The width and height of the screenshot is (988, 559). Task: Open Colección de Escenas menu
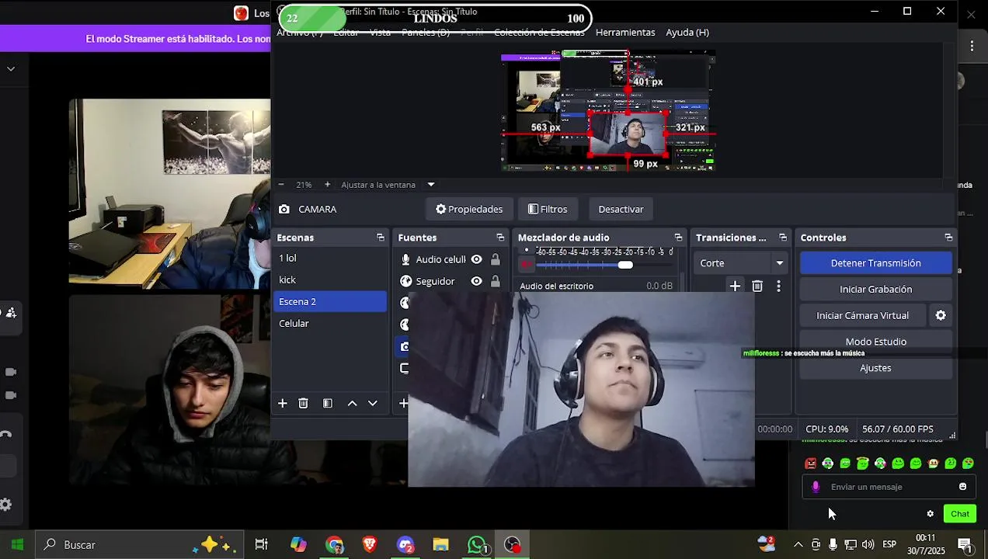point(539,33)
